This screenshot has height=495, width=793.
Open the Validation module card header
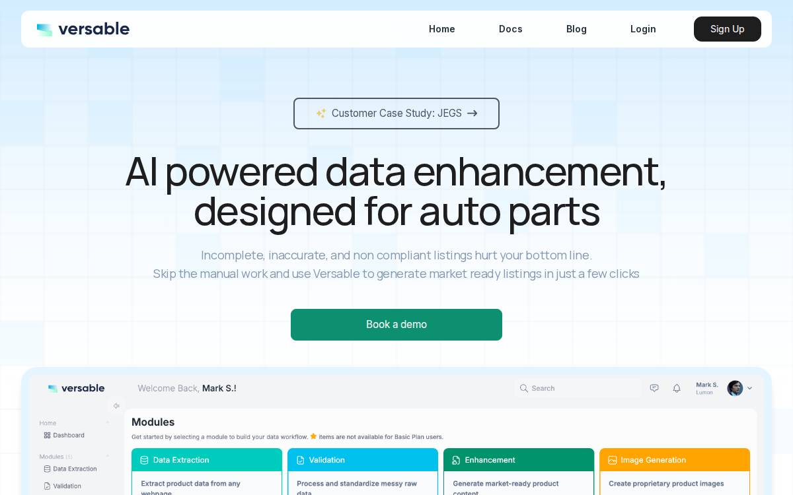tap(363, 460)
